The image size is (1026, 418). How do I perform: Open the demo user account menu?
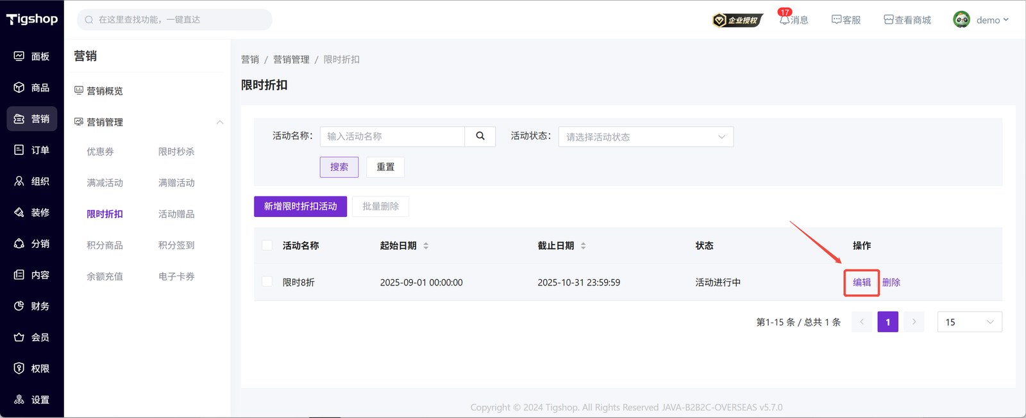pyautogui.click(x=980, y=20)
